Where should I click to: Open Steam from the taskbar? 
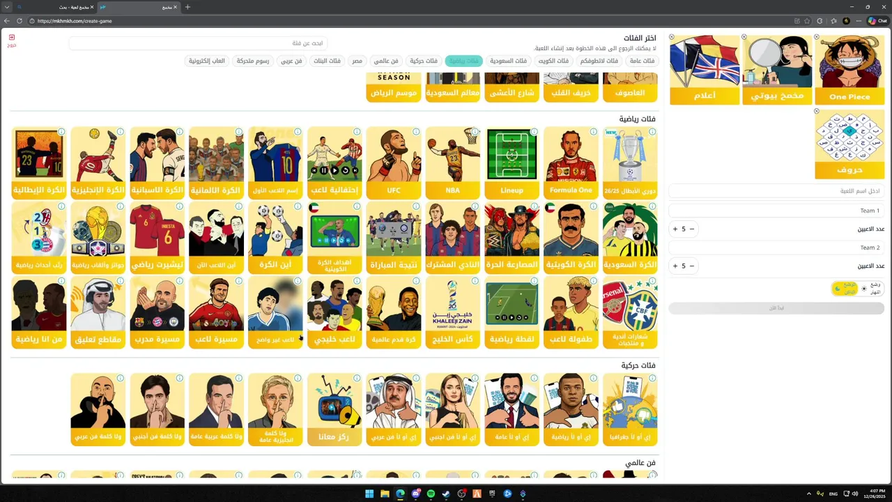(446, 494)
